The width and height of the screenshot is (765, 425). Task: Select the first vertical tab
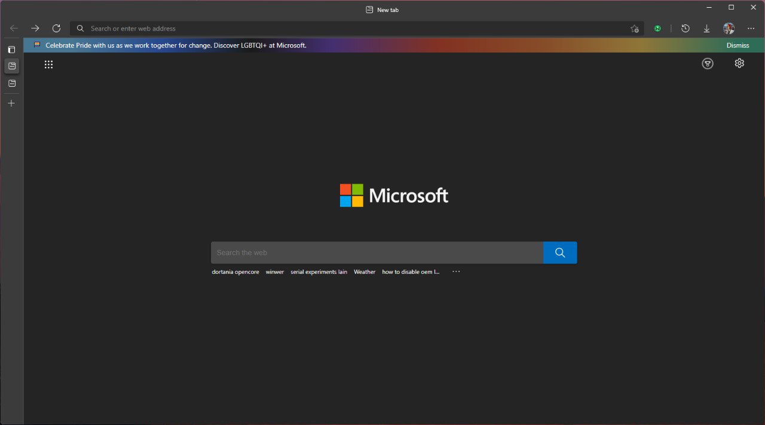pyautogui.click(x=11, y=66)
